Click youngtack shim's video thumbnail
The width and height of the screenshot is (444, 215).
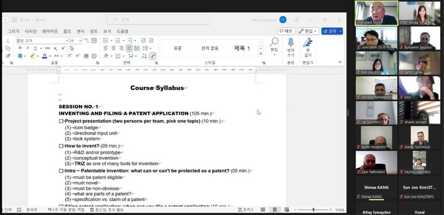[x=376, y=13]
